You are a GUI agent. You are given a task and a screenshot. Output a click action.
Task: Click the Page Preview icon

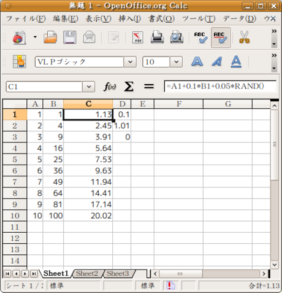coord(177,37)
